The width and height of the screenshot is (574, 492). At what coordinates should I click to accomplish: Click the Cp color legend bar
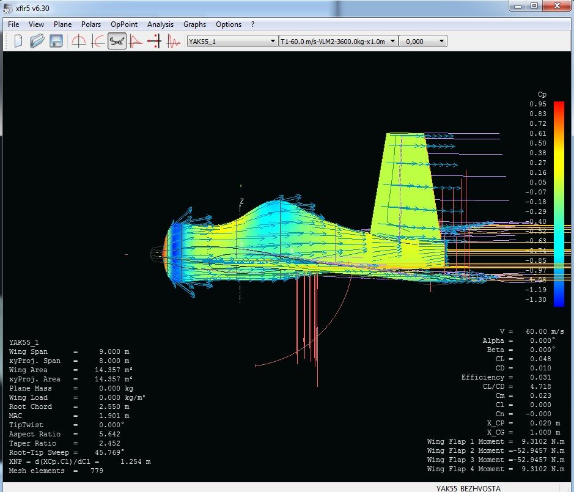[x=559, y=204]
